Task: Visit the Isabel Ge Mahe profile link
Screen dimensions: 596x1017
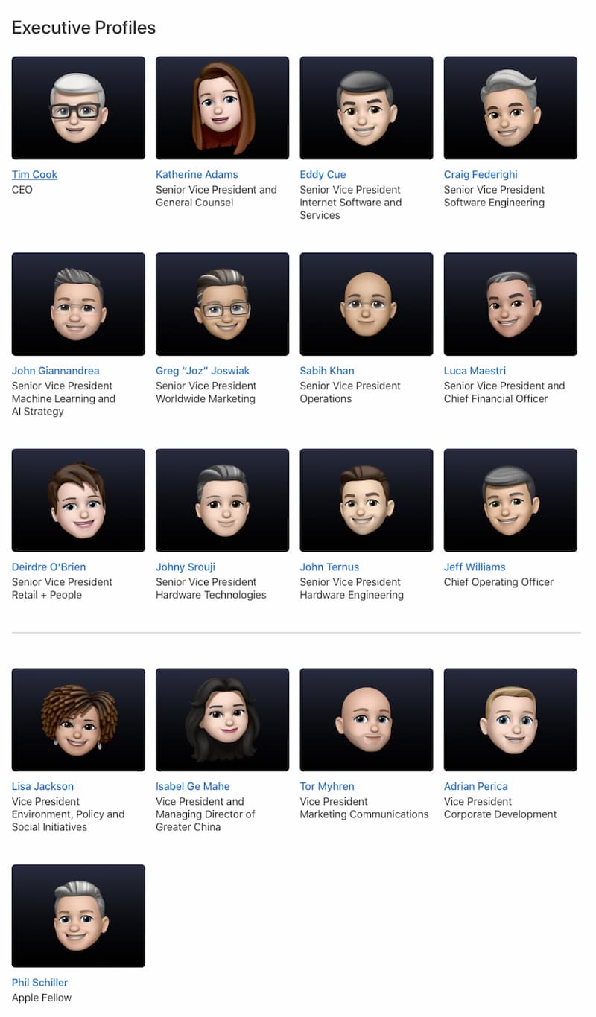Action: click(193, 787)
